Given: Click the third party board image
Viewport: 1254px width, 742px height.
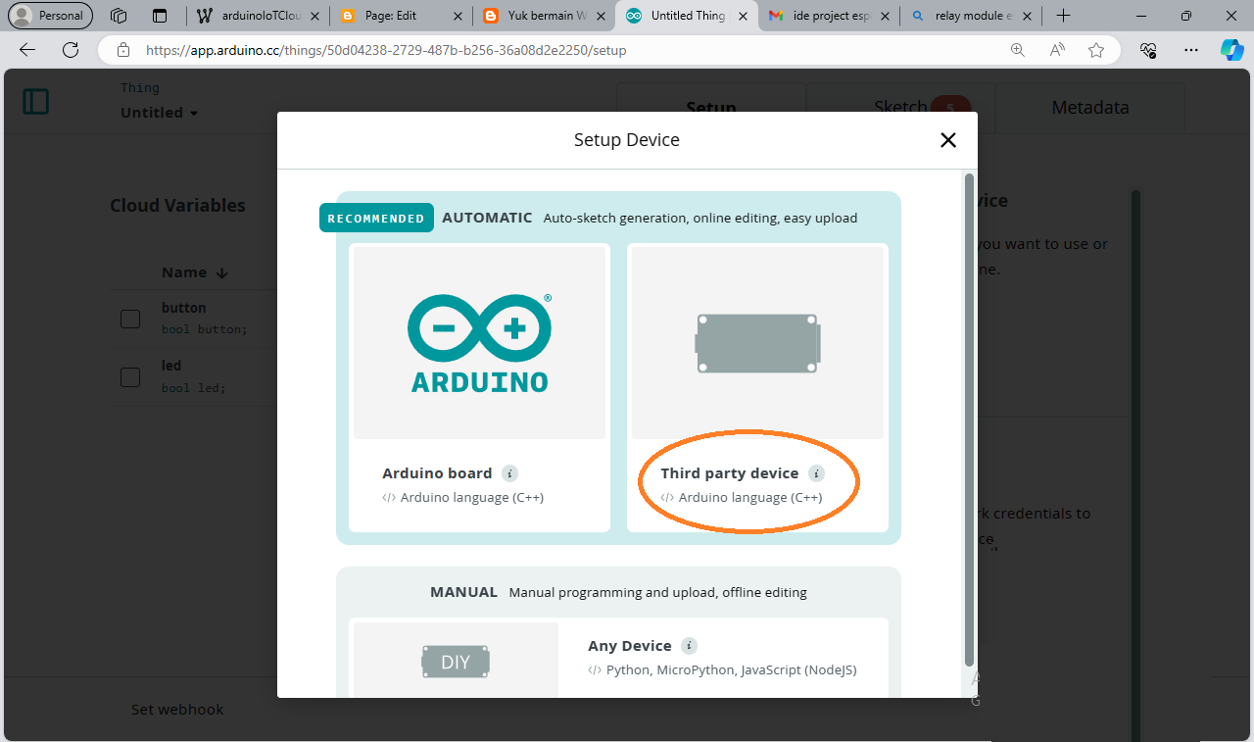Looking at the screenshot, I should click(757, 343).
